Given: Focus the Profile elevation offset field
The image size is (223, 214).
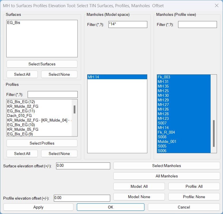Looking at the screenshot, I should click(x=82, y=198).
